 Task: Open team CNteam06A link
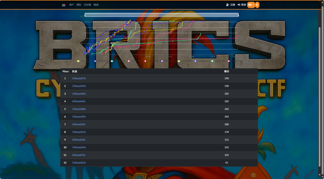(79, 94)
